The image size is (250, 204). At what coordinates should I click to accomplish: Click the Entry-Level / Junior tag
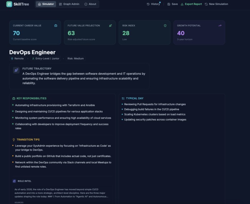coord(46,58)
